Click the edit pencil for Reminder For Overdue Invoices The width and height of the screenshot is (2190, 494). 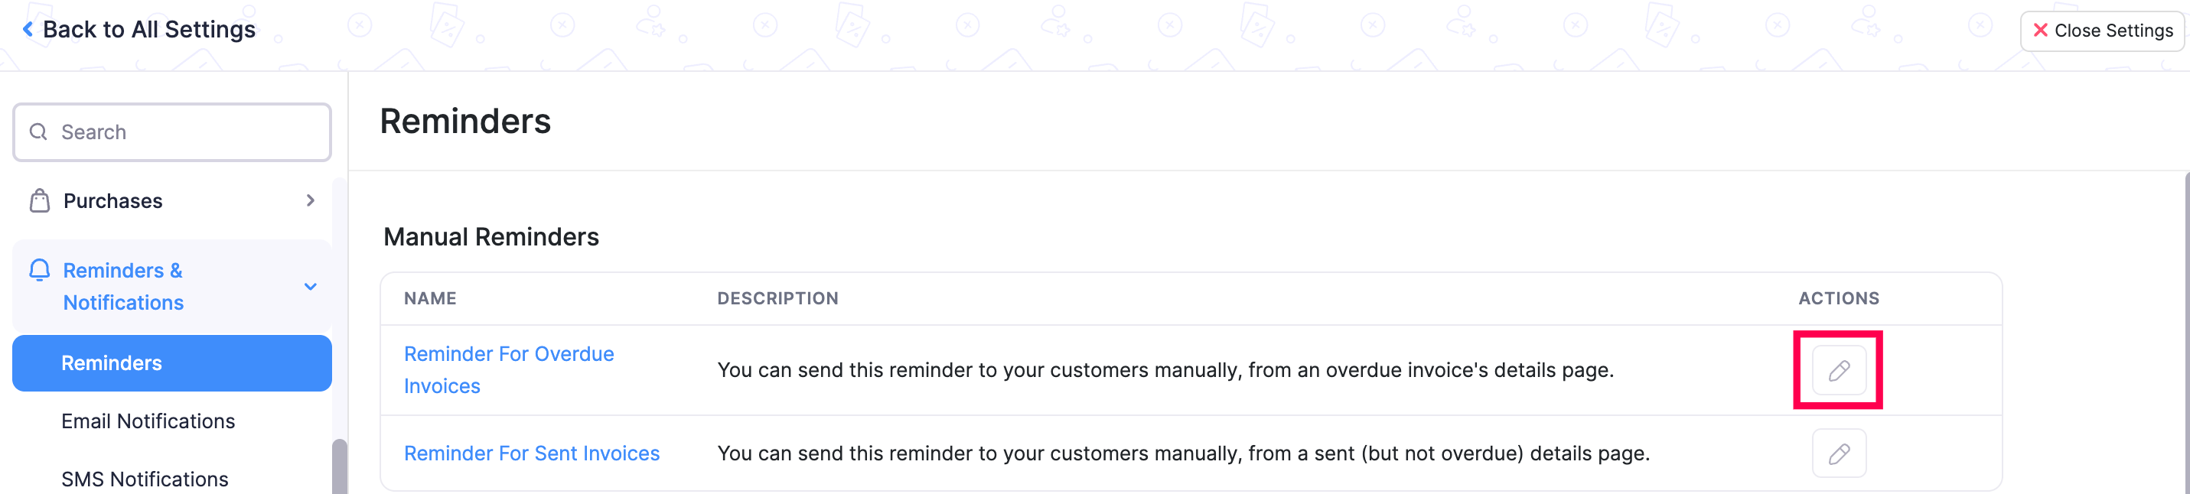tap(1838, 370)
